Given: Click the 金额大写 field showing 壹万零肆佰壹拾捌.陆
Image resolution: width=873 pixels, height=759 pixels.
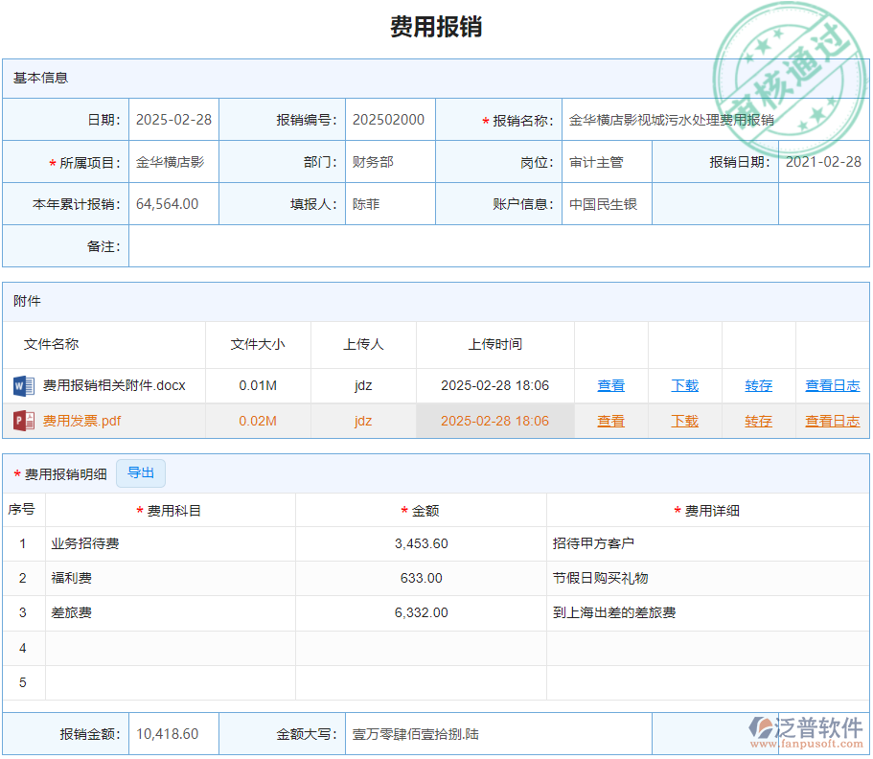Looking at the screenshot, I should tap(498, 733).
